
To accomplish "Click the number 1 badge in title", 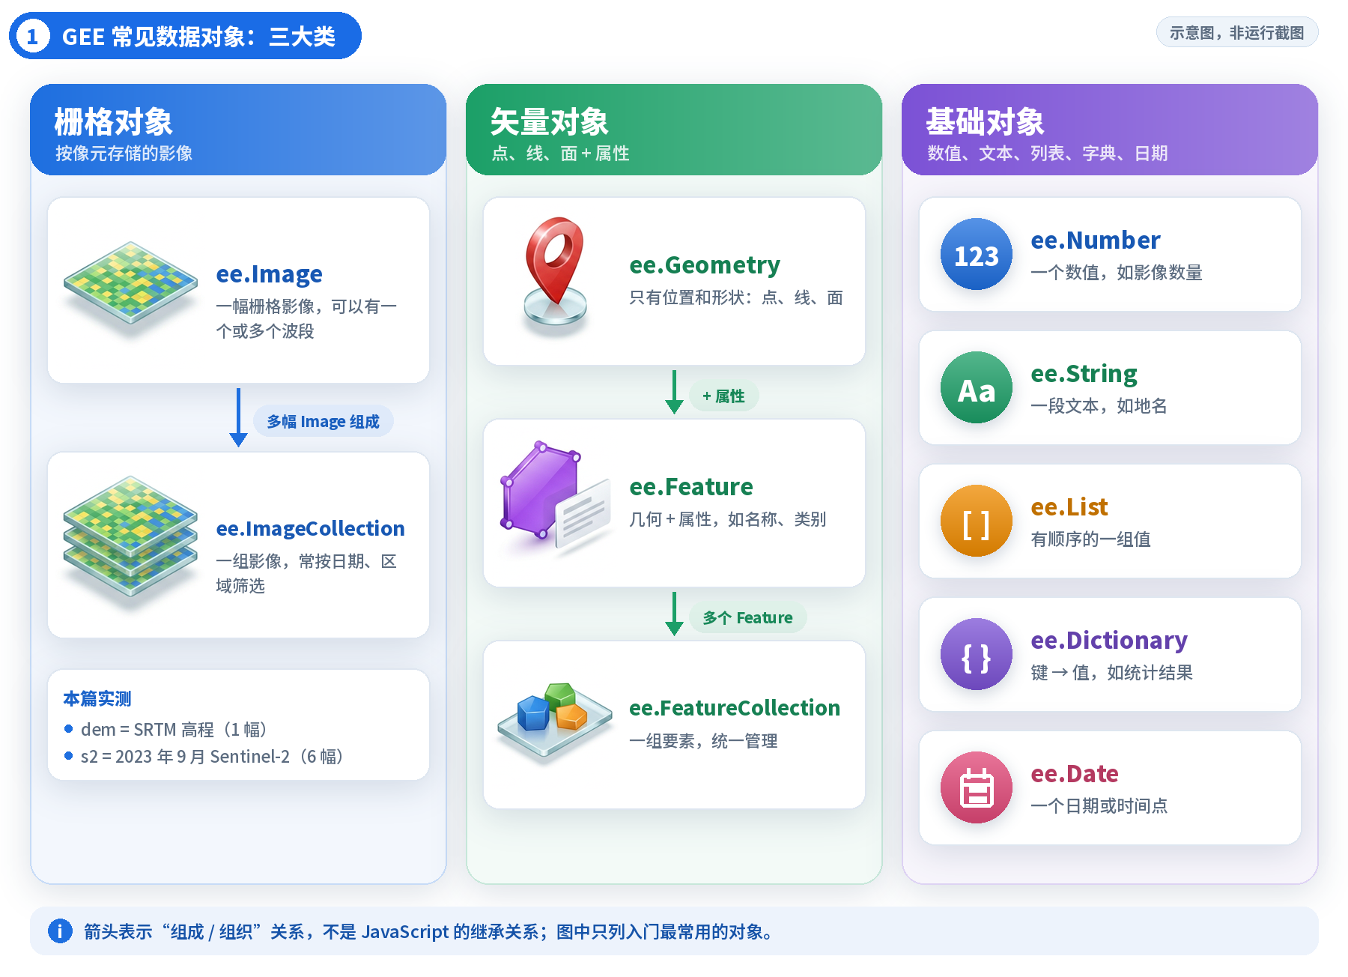I will point(32,36).
